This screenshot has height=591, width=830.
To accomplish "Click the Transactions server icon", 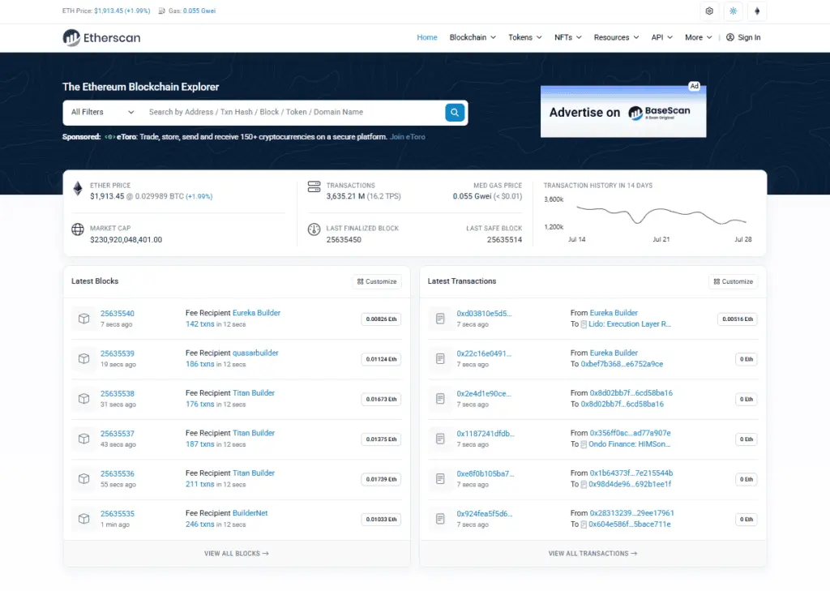I will pos(314,186).
